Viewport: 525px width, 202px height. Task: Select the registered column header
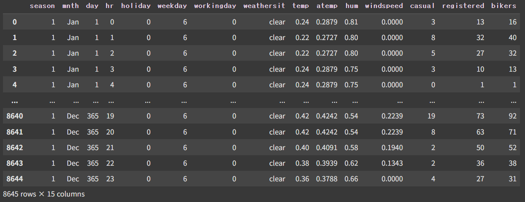click(x=463, y=6)
